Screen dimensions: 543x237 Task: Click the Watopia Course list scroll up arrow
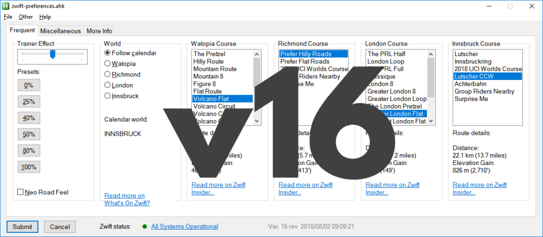257,54
